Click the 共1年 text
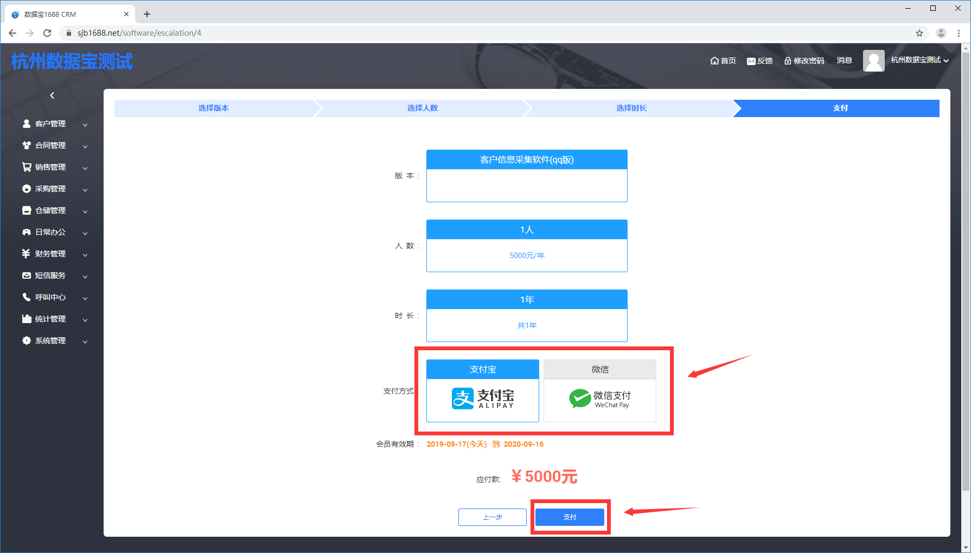This screenshot has height=553, width=971. [527, 325]
